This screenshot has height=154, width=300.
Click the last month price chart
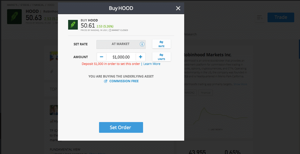click(220, 116)
